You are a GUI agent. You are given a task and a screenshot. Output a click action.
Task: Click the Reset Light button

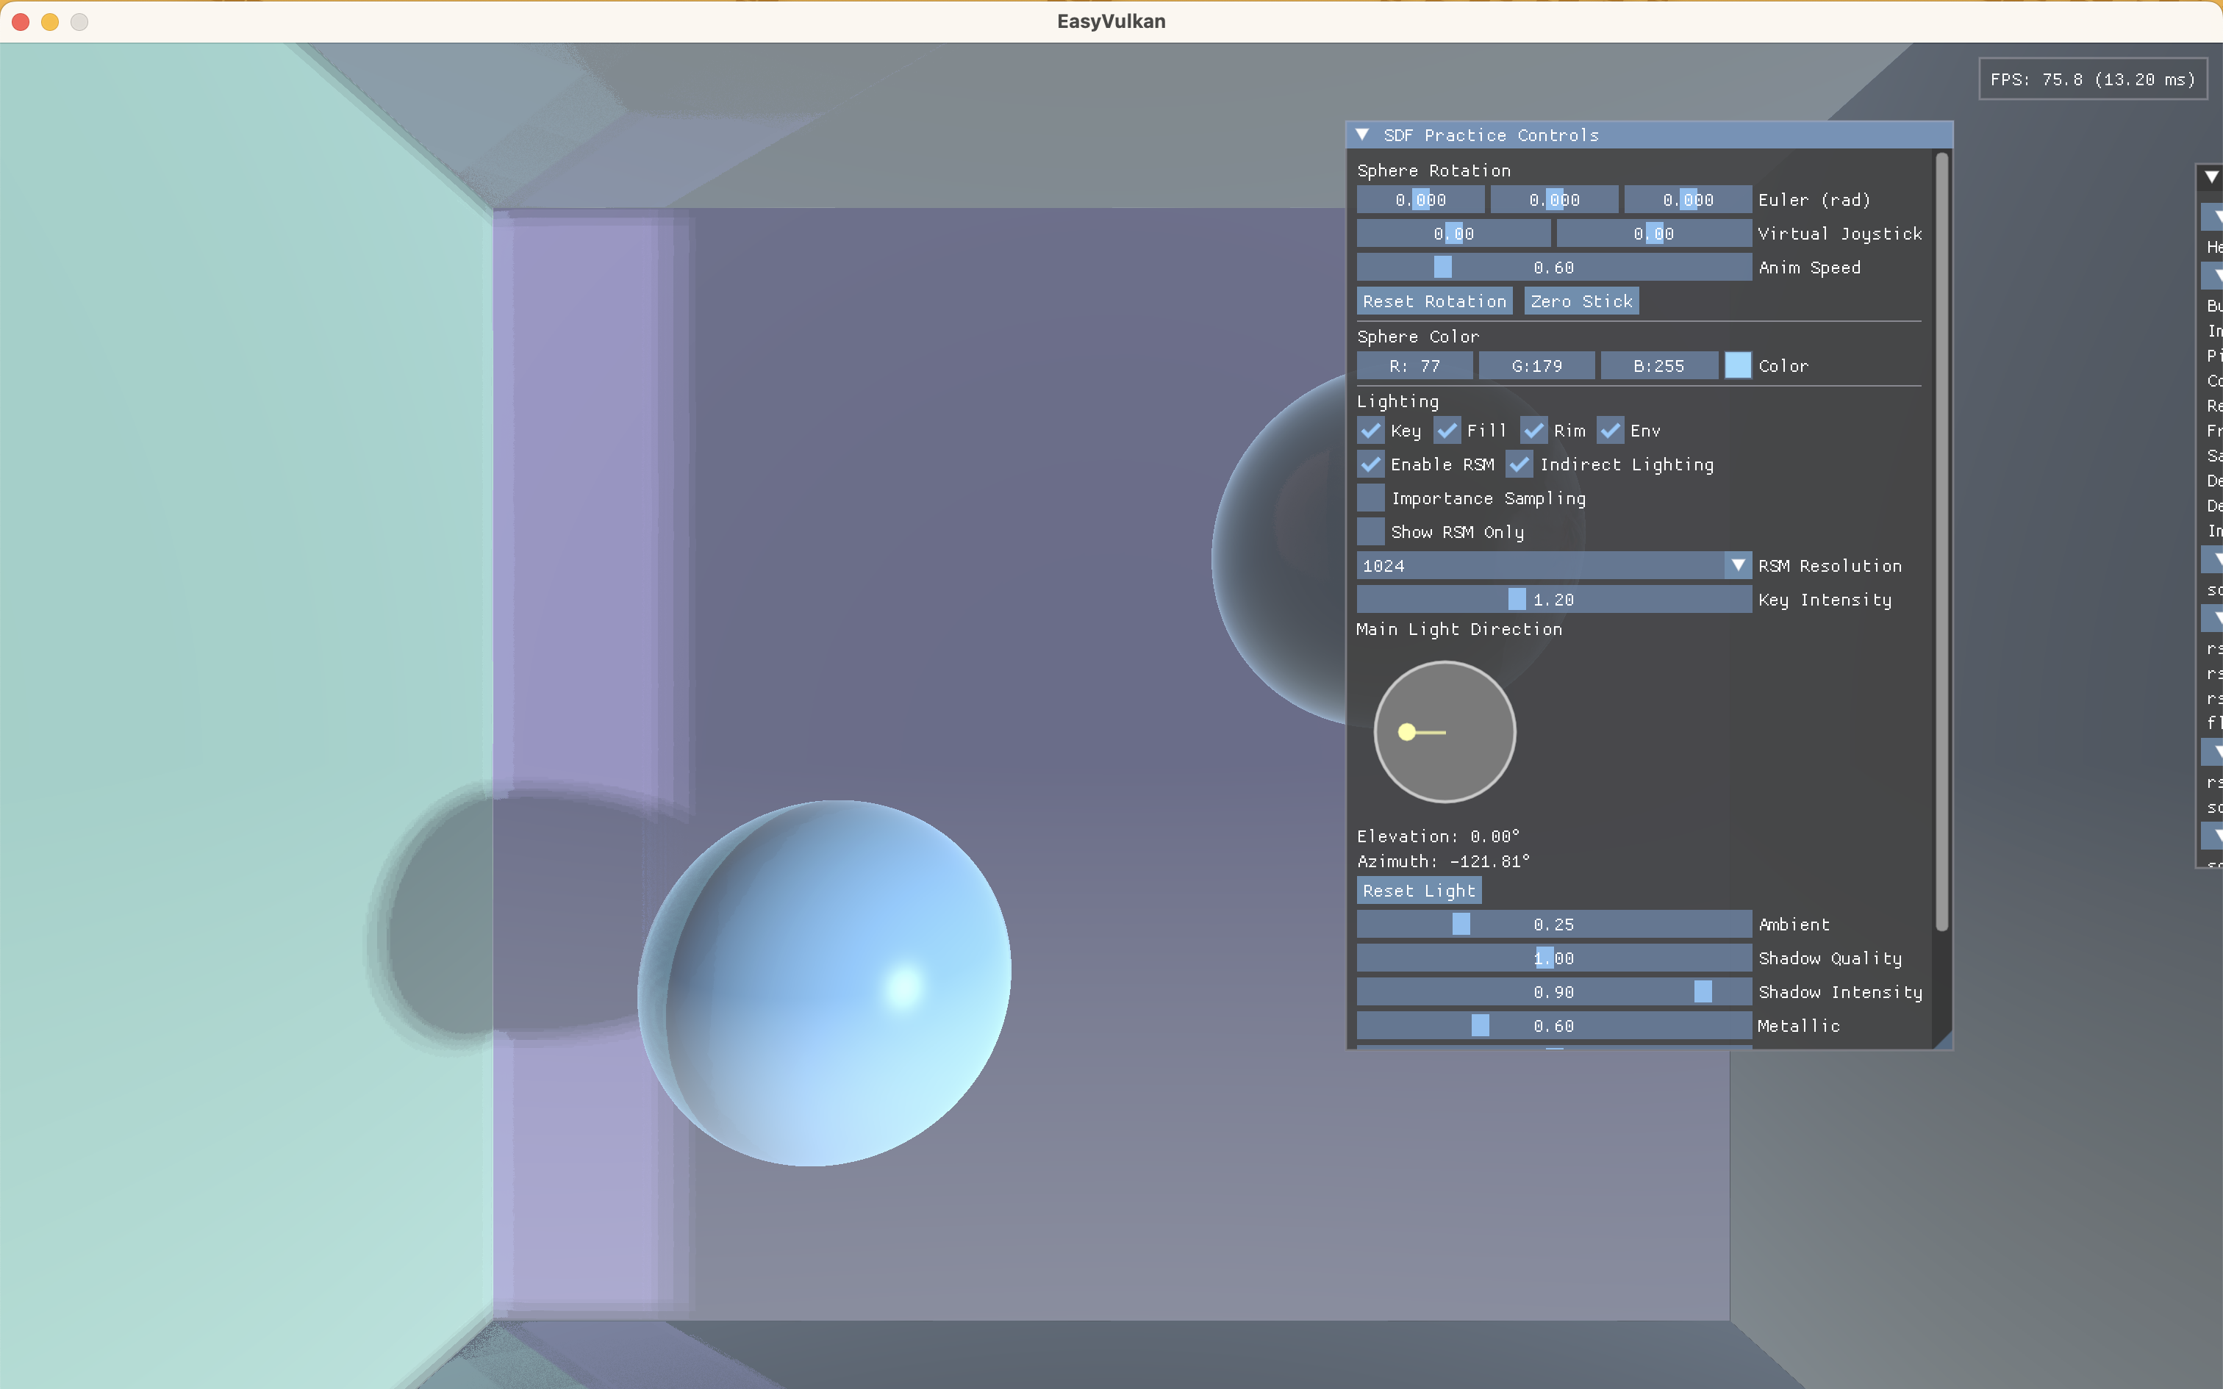[x=1418, y=891]
